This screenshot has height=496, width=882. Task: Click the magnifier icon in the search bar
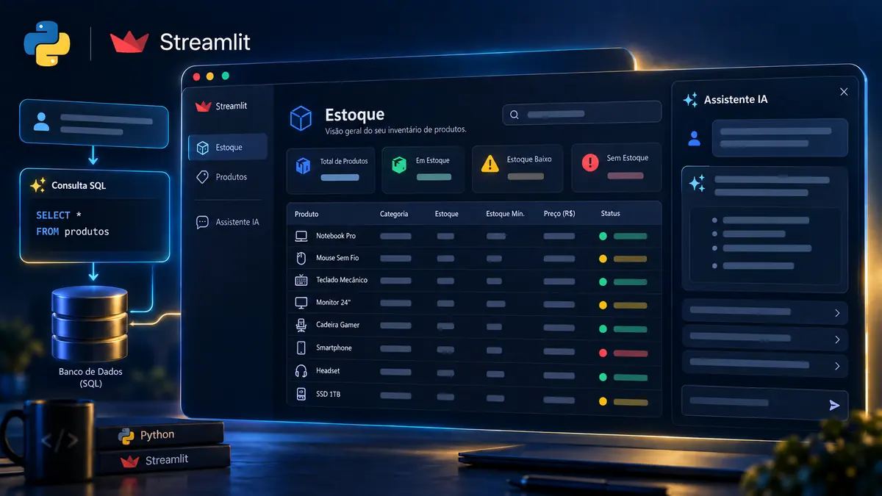click(x=514, y=115)
